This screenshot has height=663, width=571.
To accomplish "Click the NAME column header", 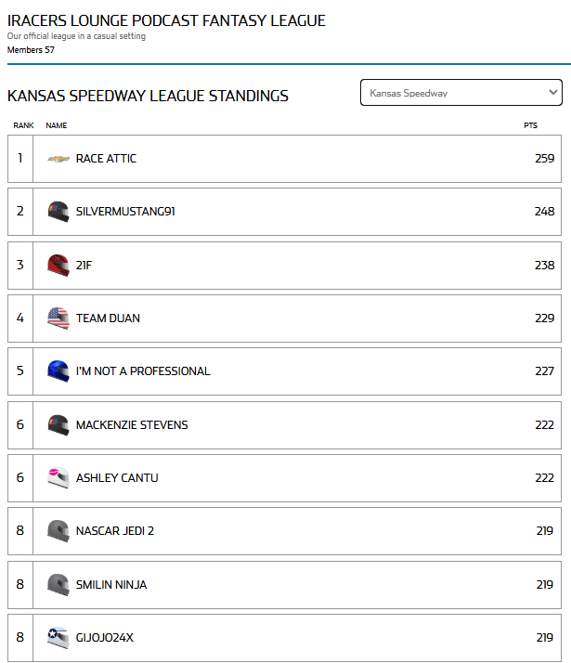I will click(57, 125).
